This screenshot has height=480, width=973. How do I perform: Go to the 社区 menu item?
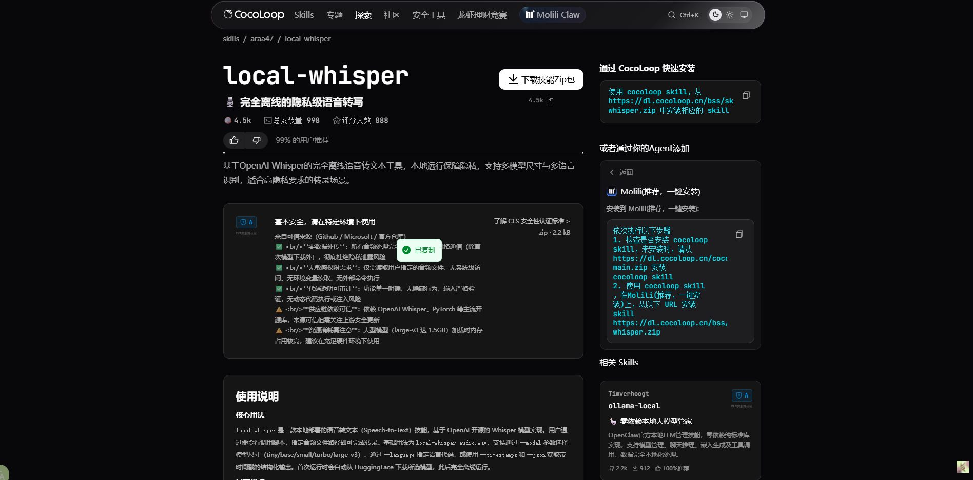[x=392, y=15]
